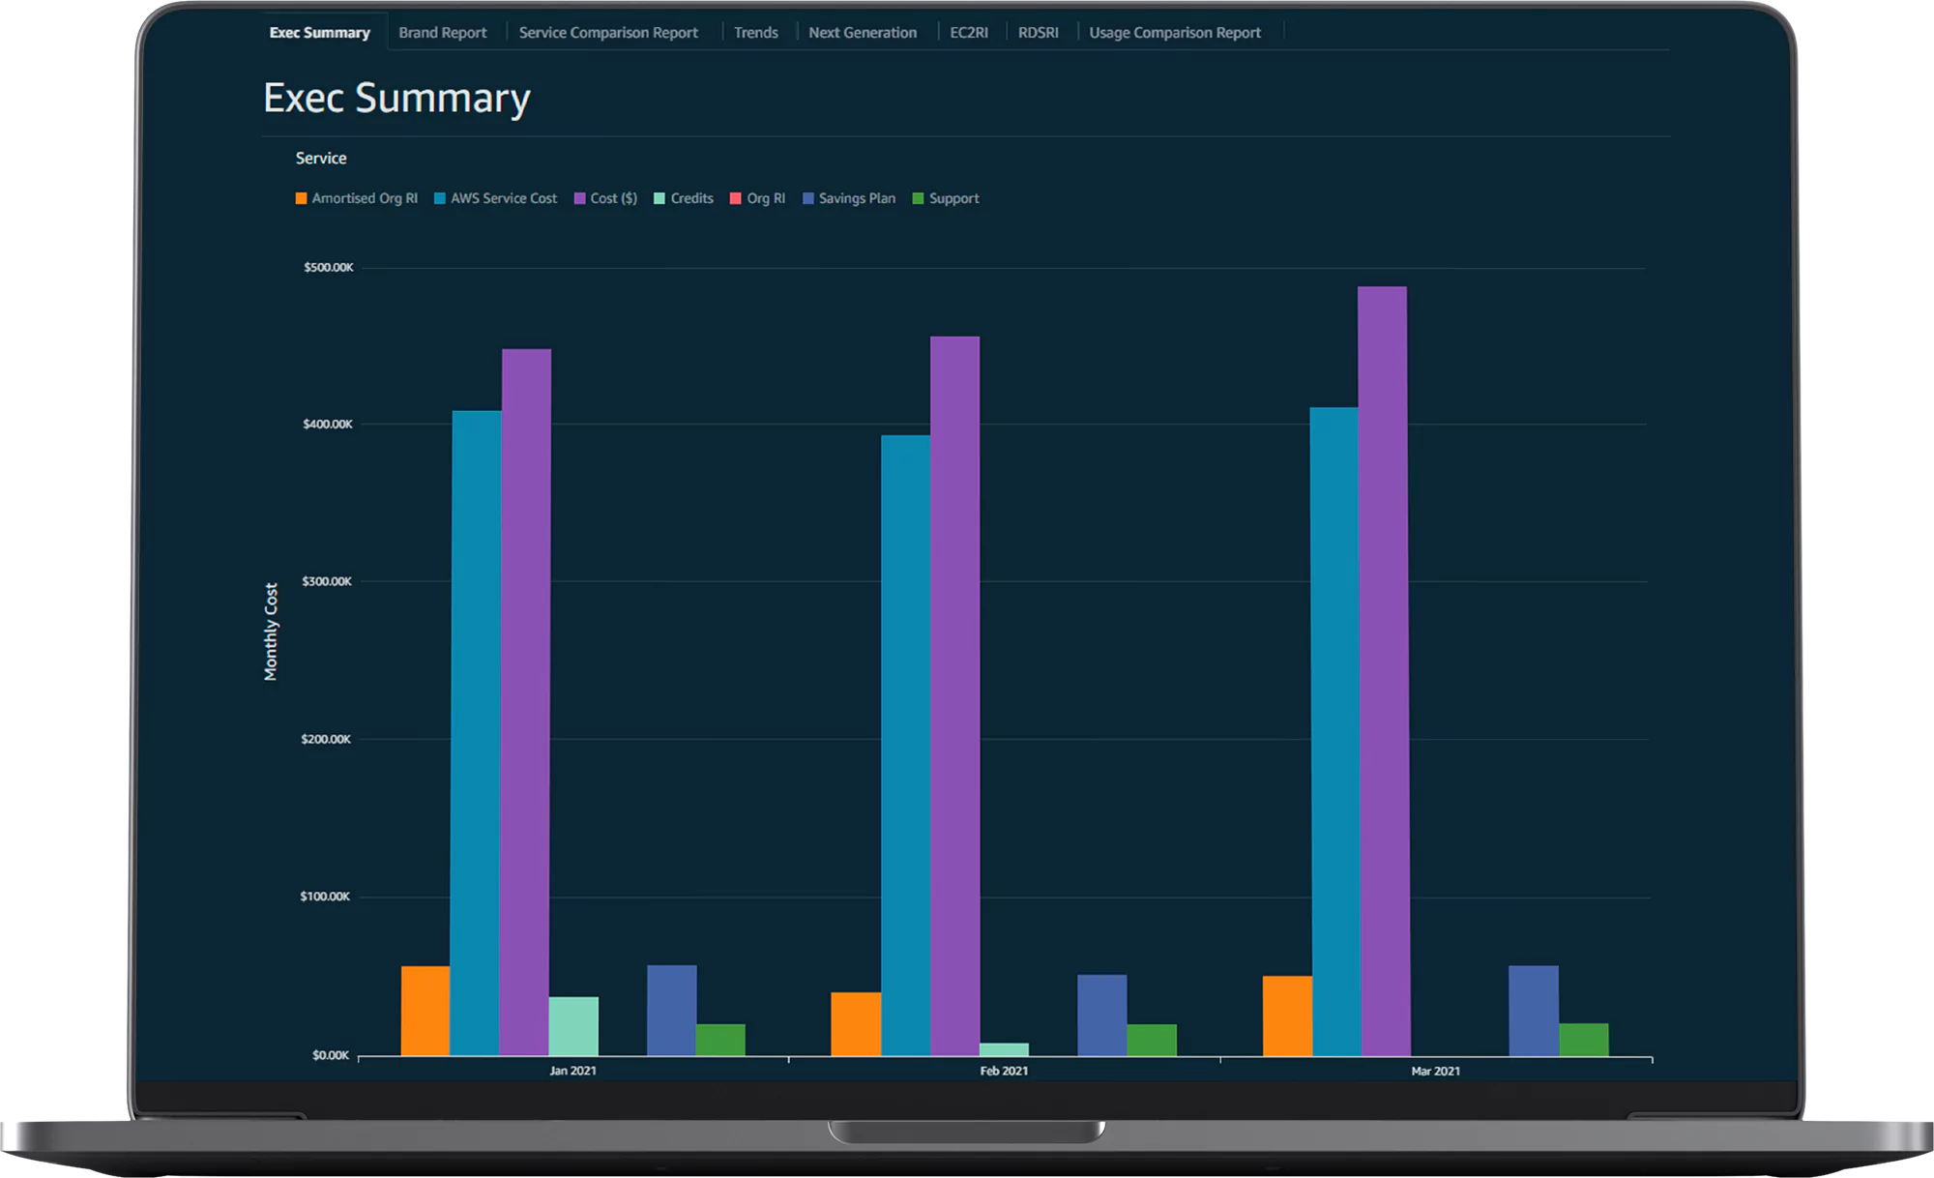The width and height of the screenshot is (1934, 1178).
Task: Select the Credits legend label
Action: 691,198
